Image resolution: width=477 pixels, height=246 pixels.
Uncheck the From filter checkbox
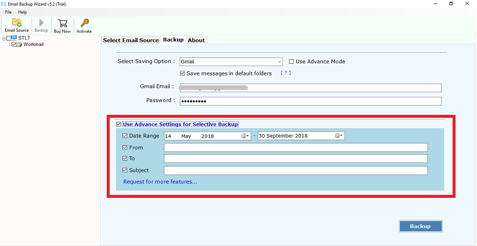124,147
